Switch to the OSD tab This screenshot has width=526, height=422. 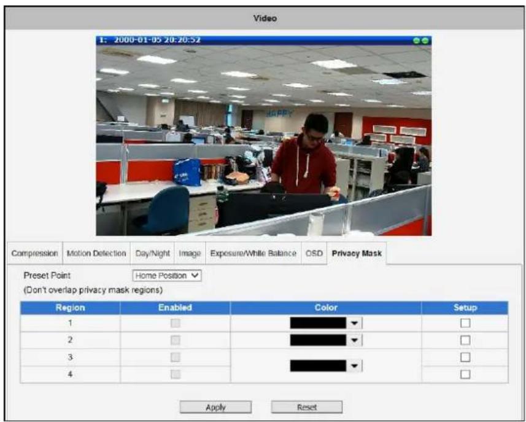pos(314,253)
